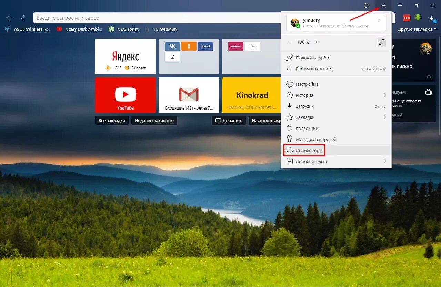The height and width of the screenshot is (287, 441).
Task: Open the Яндекс tile
Action: (x=126, y=57)
